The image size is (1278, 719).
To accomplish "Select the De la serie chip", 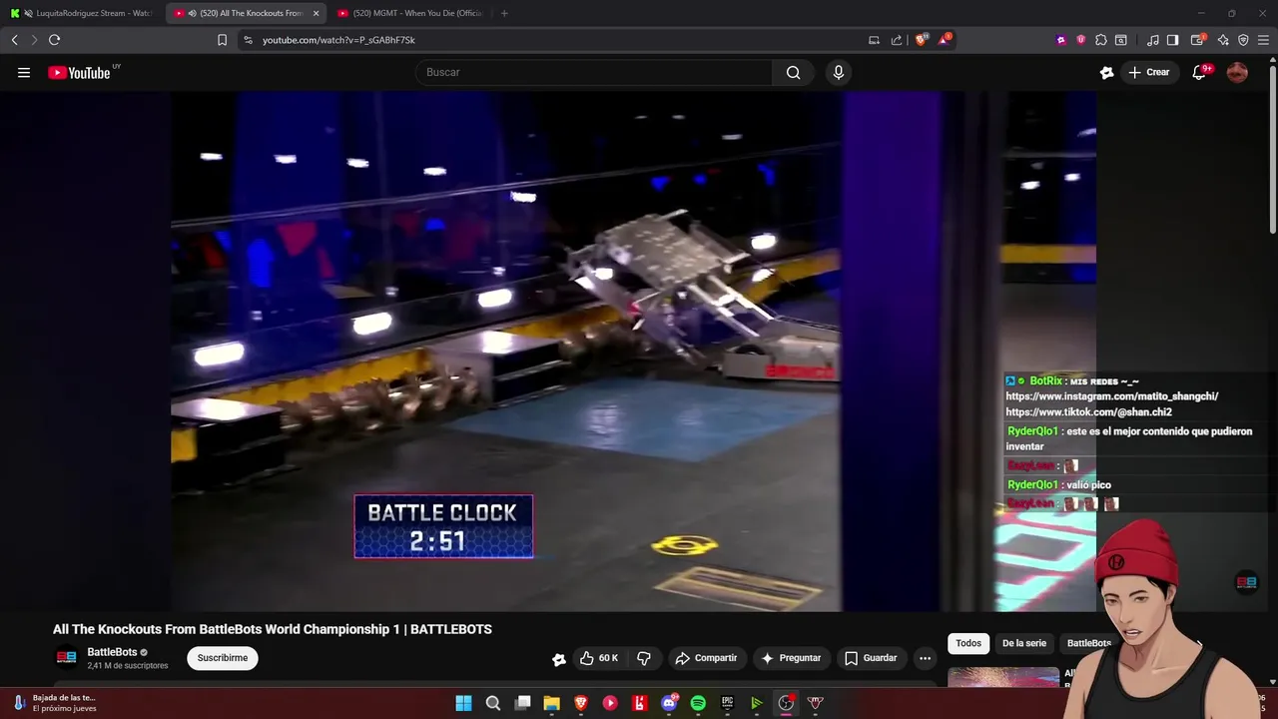I will point(1024,643).
